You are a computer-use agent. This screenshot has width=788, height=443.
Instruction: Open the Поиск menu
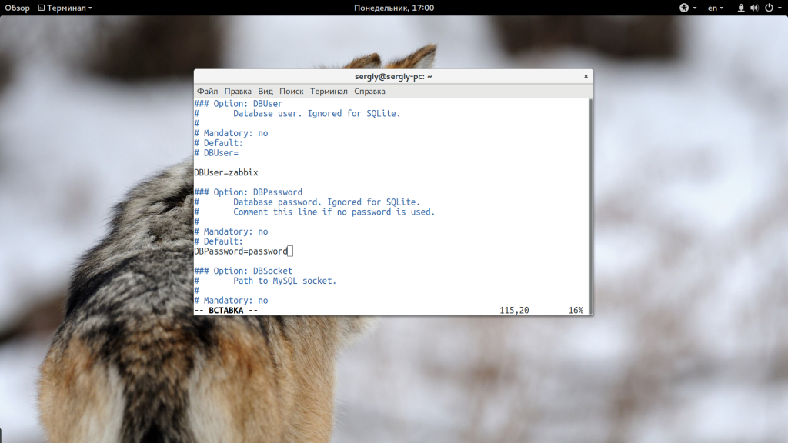tap(292, 91)
